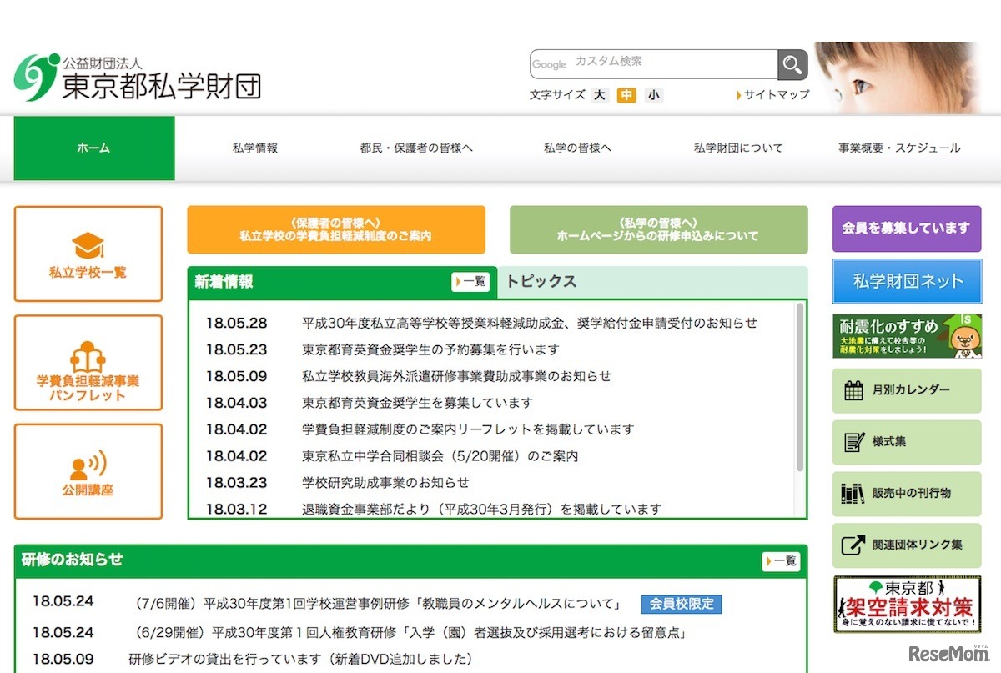1001x673 pixels.
Task: Open 様式集 form icon button
Action: coord(907,442)
